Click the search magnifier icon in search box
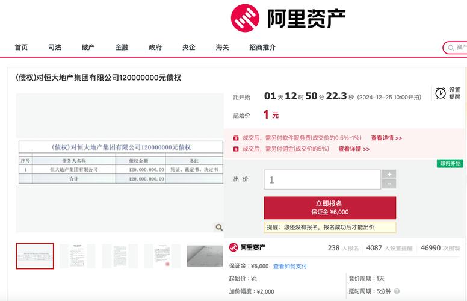This screenshot has height=301, width=467. point(451,48)
